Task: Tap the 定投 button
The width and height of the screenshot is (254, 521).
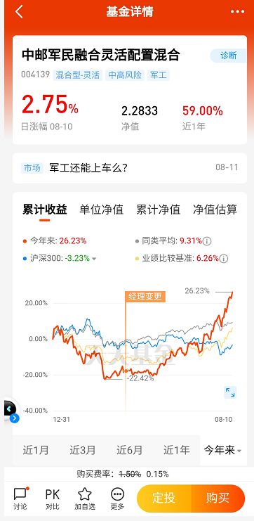Action: pyautogui.click(x=164, y=499)
